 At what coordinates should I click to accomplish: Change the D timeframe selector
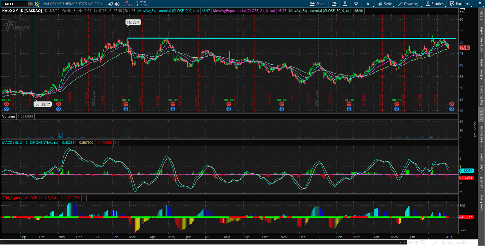(368, 4)
